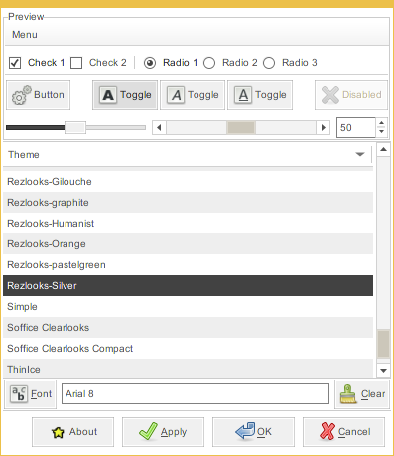The width and height of the screenshot is (394, 456).
Task: Select the Rezlooks-pastelgreen theme
Action: tap(188, 265)
